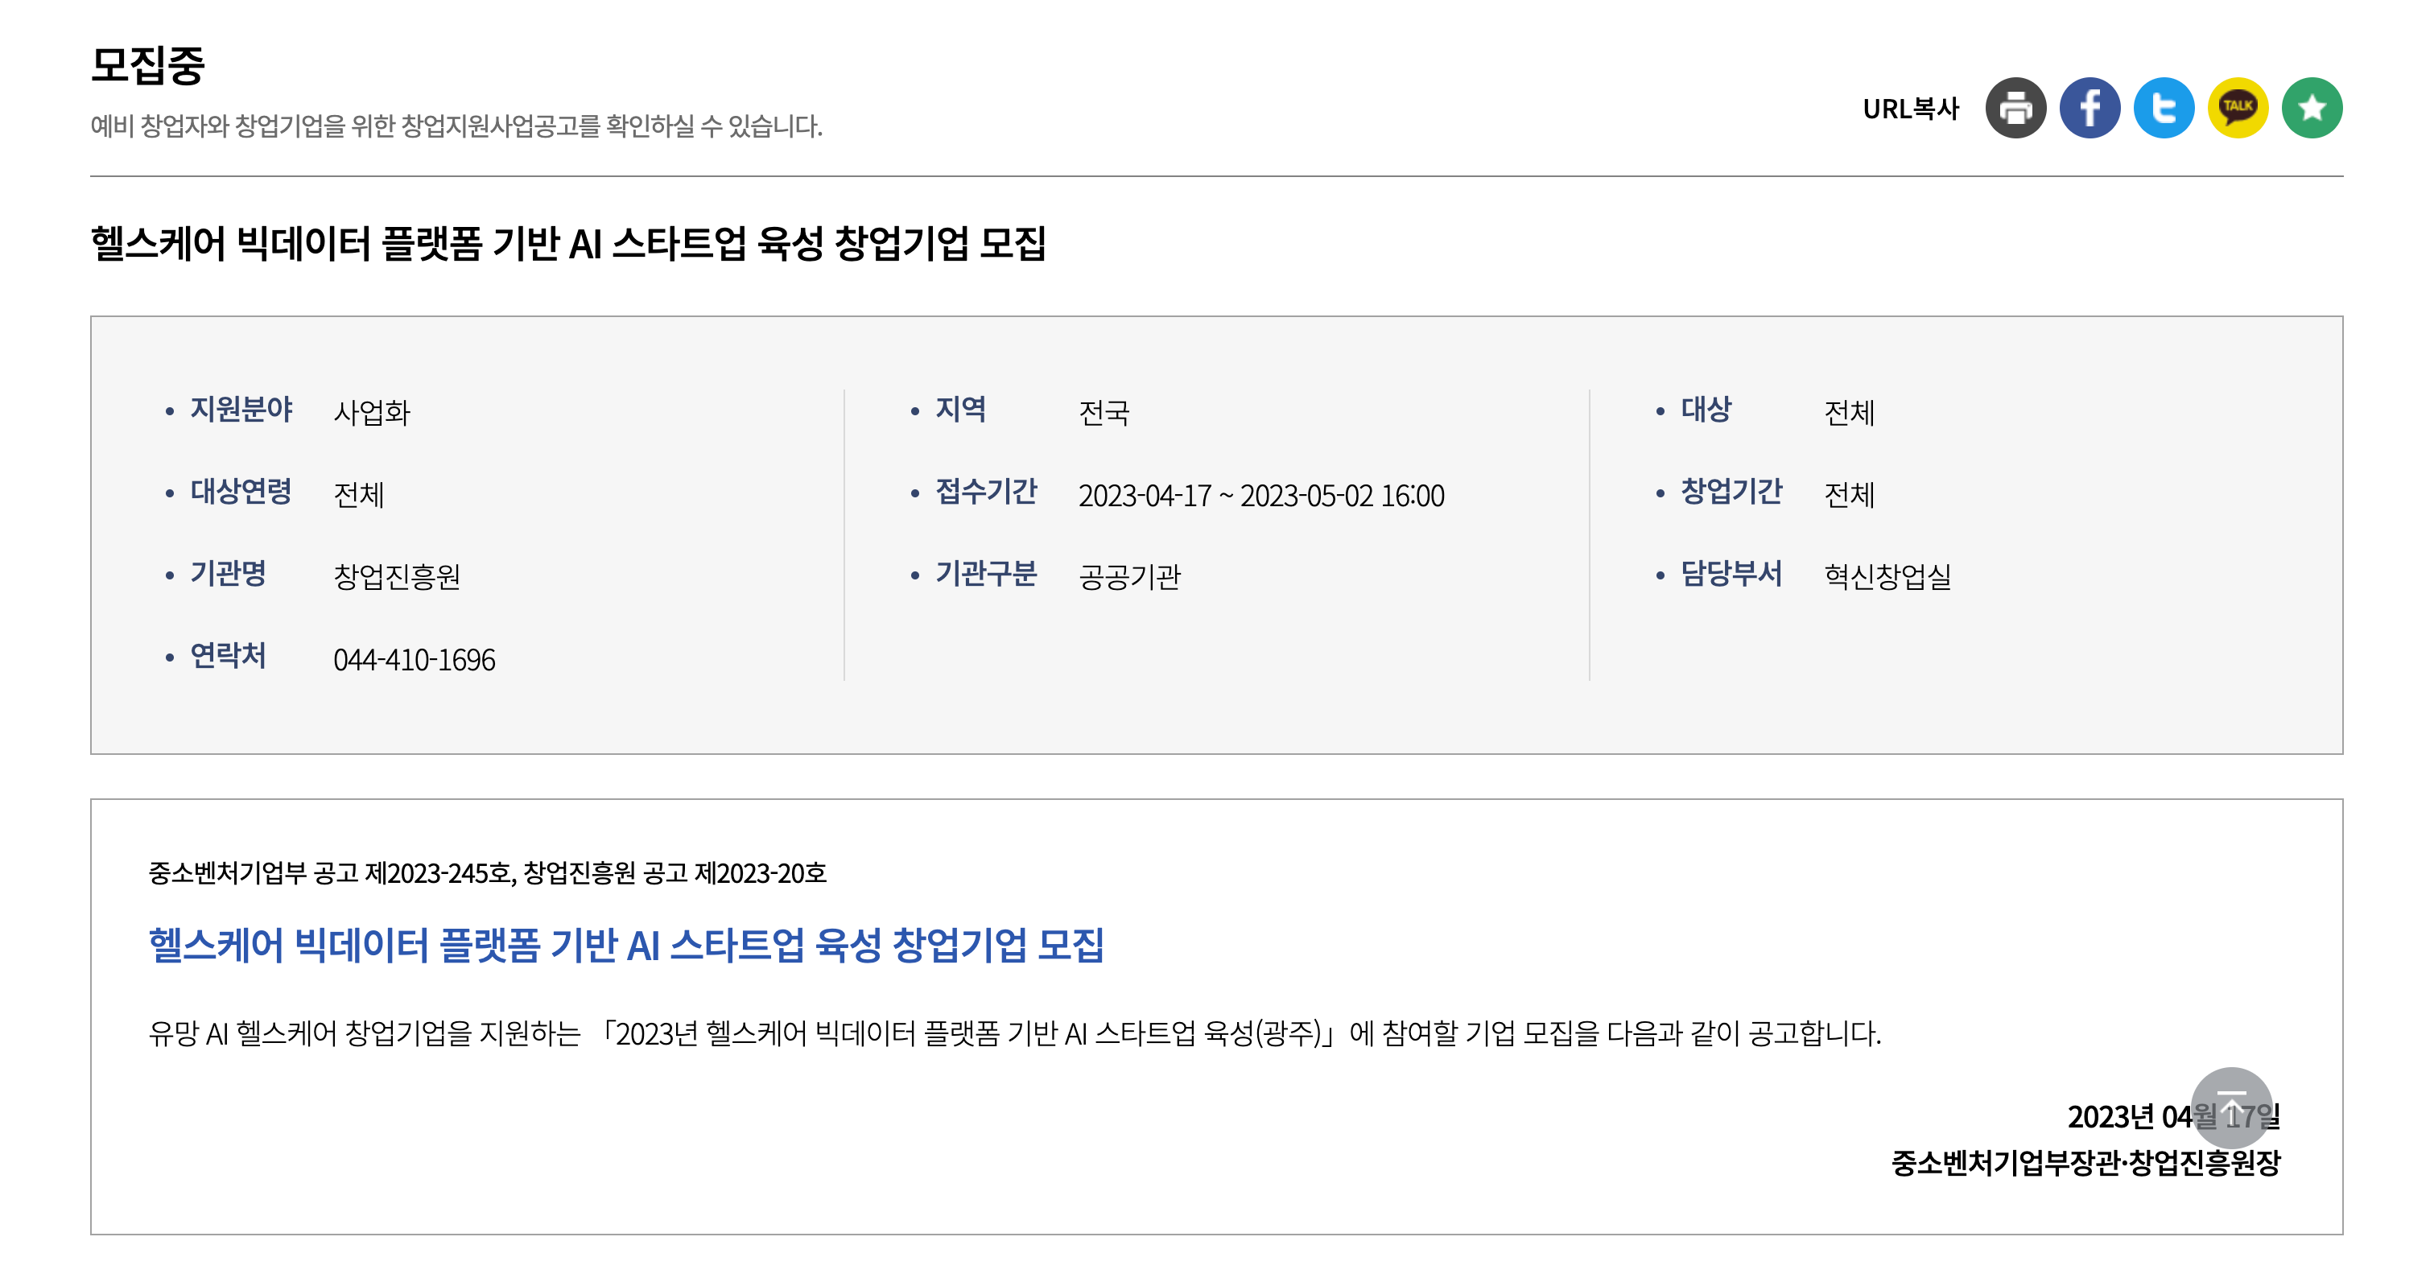The image size is (2434, 1278).
Task: Click the 창업기간 label
Action: [1731, 491]
